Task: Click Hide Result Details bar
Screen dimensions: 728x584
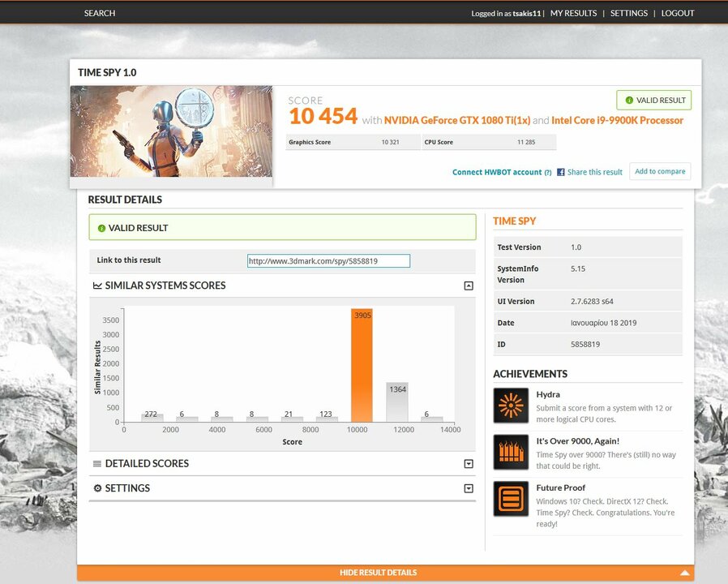Action: pyautogui.click(x=385, y=573)
